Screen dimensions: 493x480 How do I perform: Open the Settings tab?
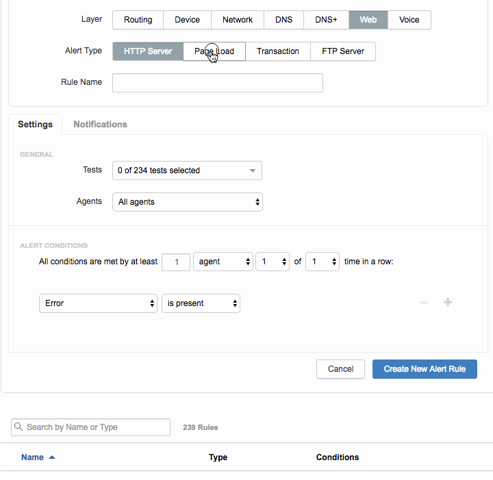point(35,125)
